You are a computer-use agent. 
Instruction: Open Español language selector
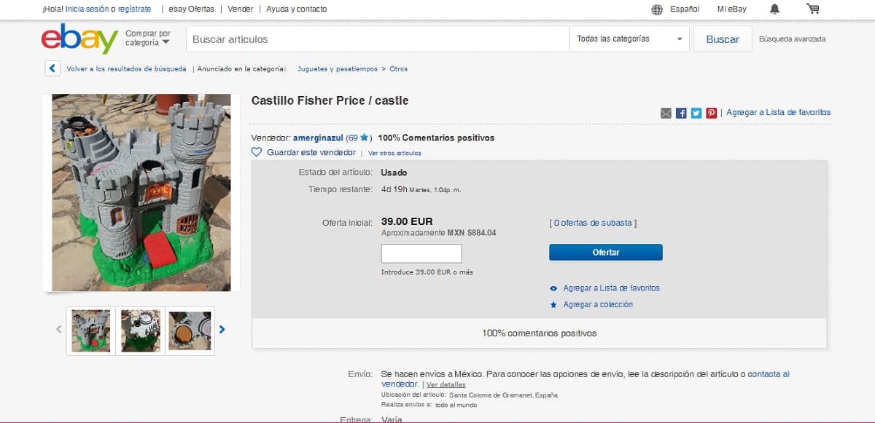(676, 9)
